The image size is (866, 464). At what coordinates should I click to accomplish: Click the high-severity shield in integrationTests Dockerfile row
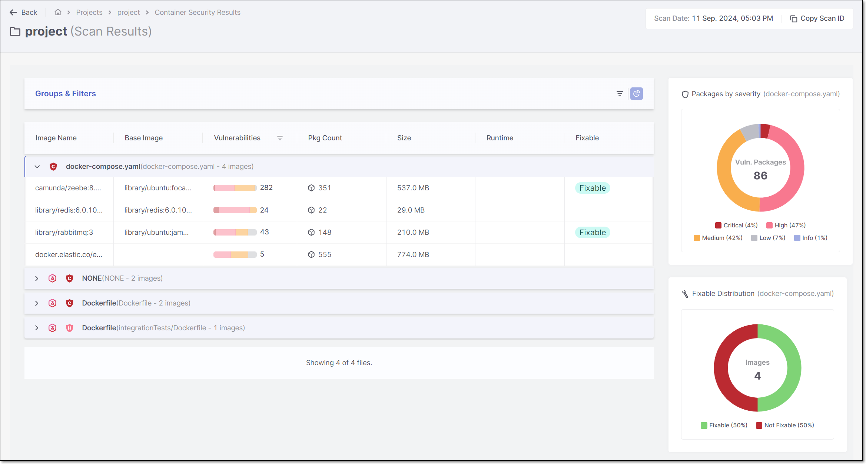[69, 328]
